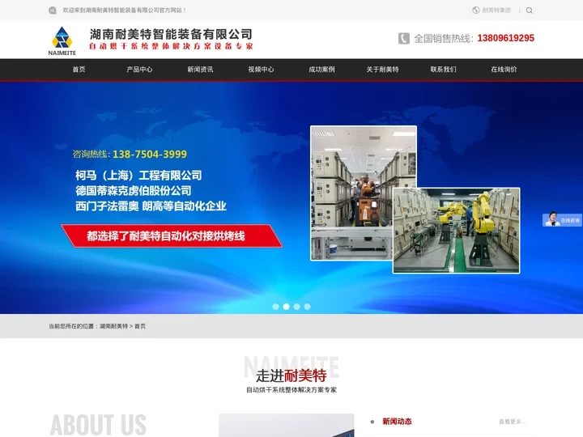This screenshot has width=583, height=437.
Task: Click the 德国蒂森克虏伯股份公司 banner text
Action: [133, 191]
